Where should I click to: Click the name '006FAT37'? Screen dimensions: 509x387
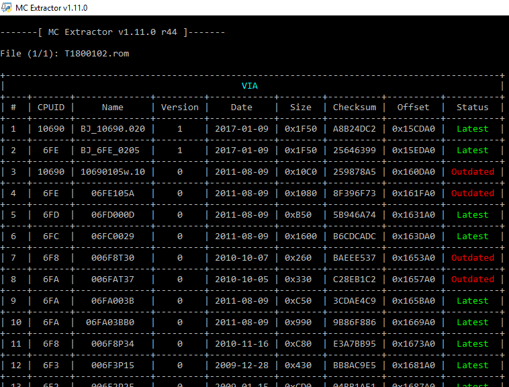tap(113, 279)
